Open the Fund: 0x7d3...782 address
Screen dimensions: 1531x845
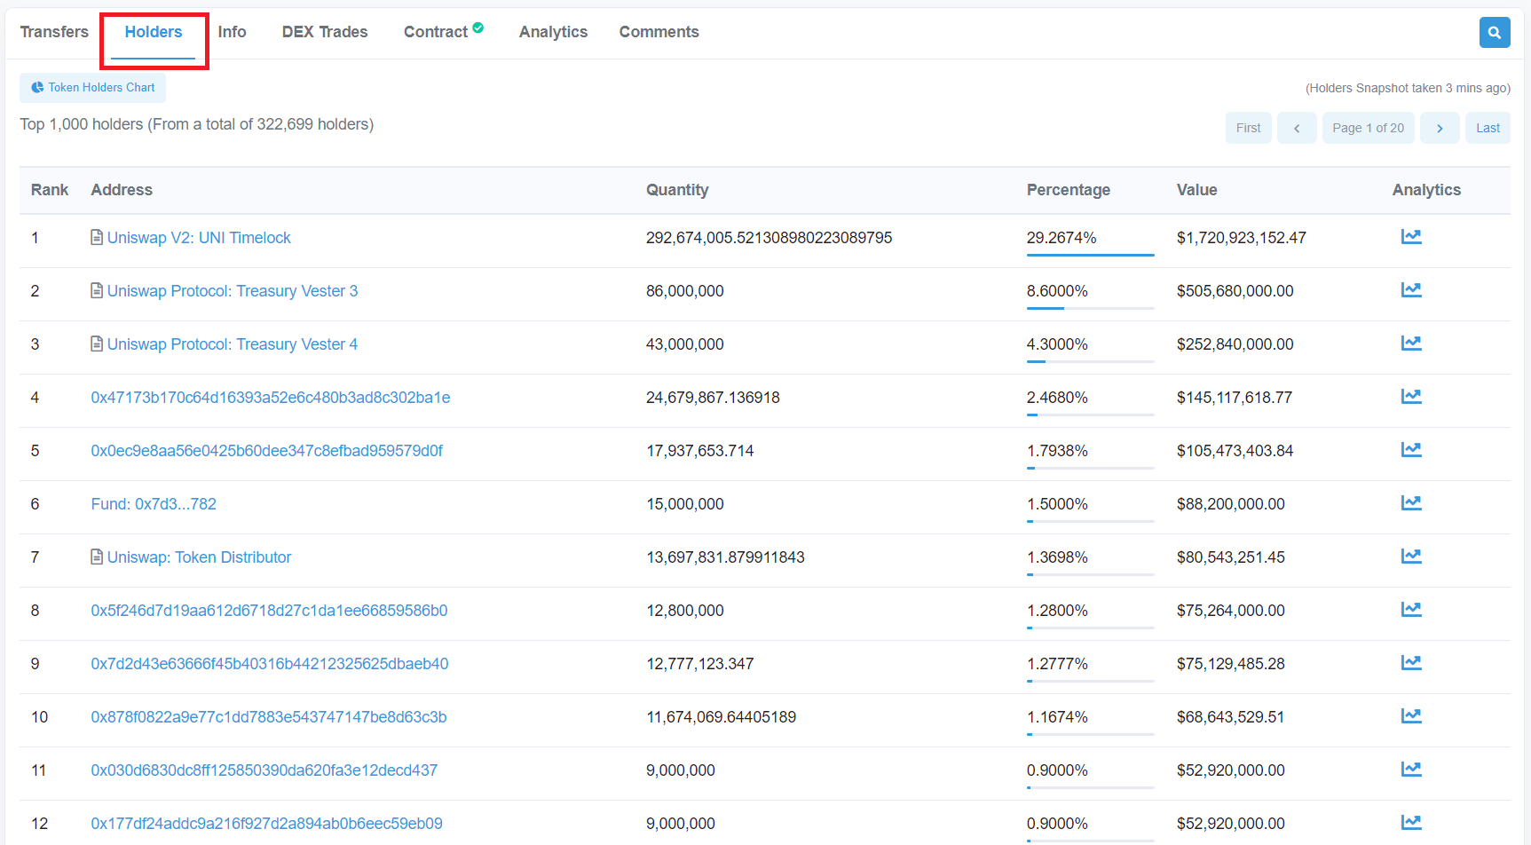(154, 504)
